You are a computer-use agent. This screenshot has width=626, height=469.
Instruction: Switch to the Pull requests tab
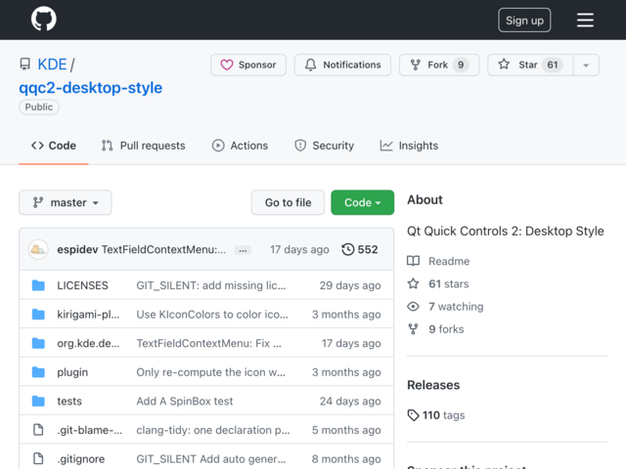pos(144,146)
